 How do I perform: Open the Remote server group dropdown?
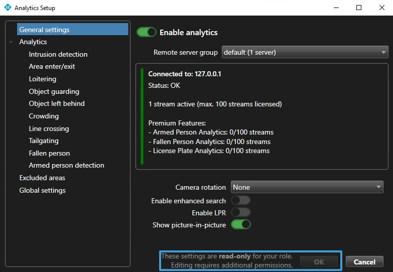[x=305, y=52]
